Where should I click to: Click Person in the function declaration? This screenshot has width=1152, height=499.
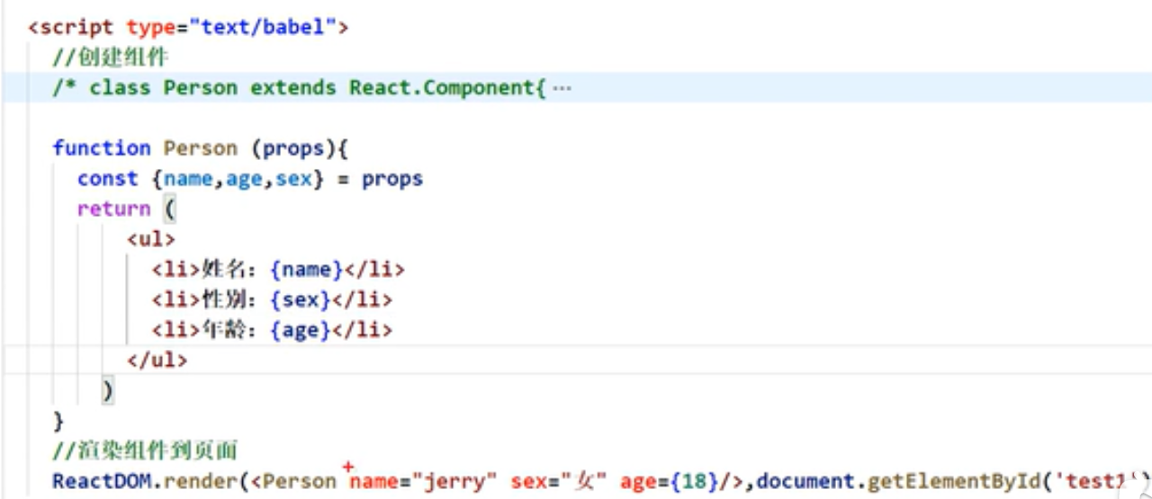coord(200,148)
